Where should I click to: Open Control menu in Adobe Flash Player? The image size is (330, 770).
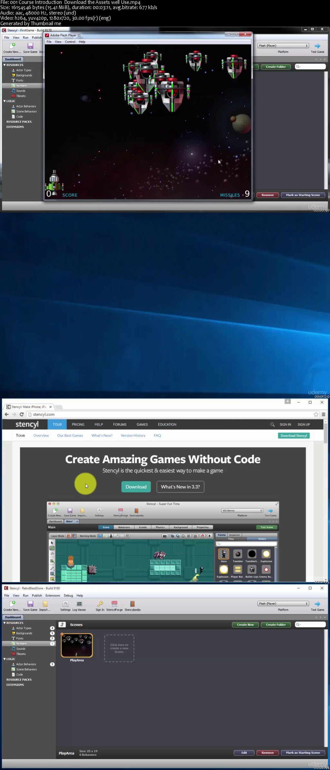(x=70, y=42)
